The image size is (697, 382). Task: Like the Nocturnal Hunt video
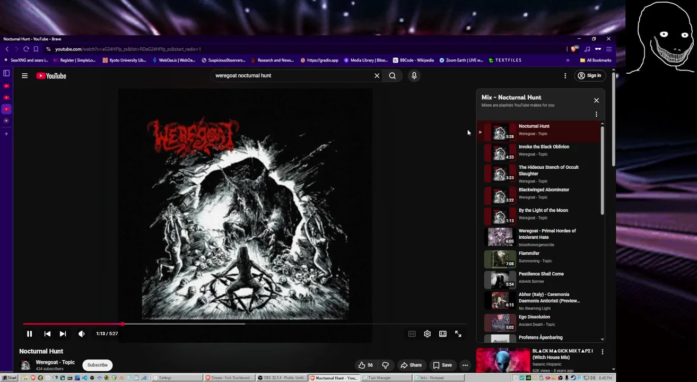tap(365, 365)
